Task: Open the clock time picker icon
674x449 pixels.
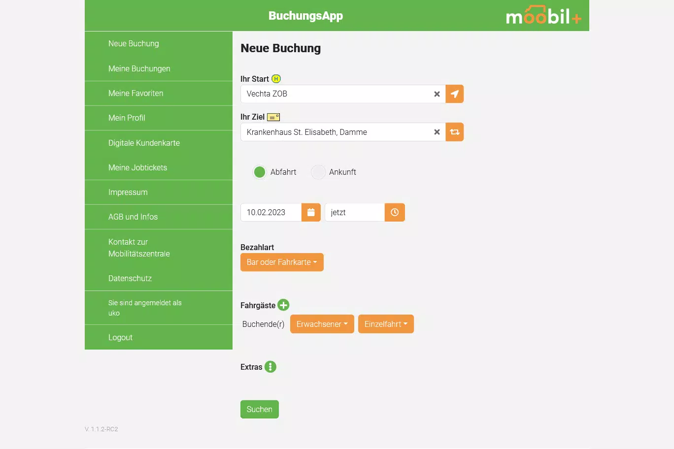Action: coord(395,212)
